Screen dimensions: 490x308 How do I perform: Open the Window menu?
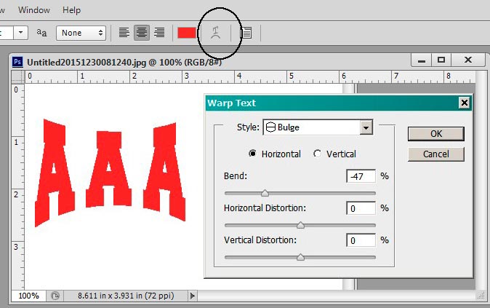click(34, 10)
